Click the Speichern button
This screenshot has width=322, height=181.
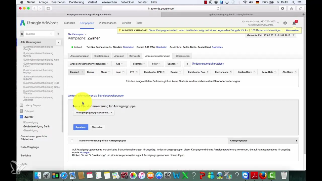point(81,127)
